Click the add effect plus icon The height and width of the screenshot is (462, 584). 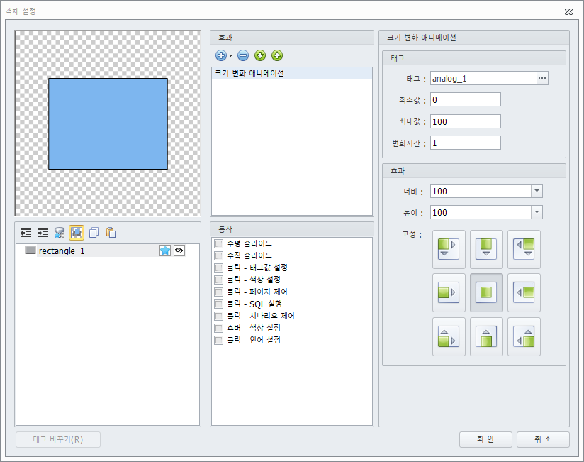(221, 55)
